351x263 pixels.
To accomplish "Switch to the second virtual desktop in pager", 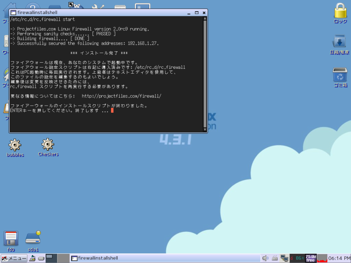I will pyautogui.click(x=63, y=258).
